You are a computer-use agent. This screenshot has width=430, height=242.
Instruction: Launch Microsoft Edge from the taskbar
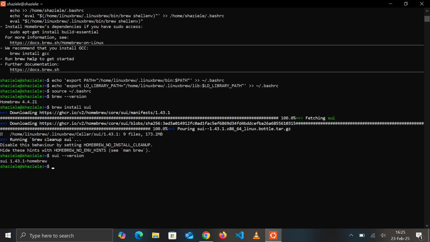(x=139, y=236)
